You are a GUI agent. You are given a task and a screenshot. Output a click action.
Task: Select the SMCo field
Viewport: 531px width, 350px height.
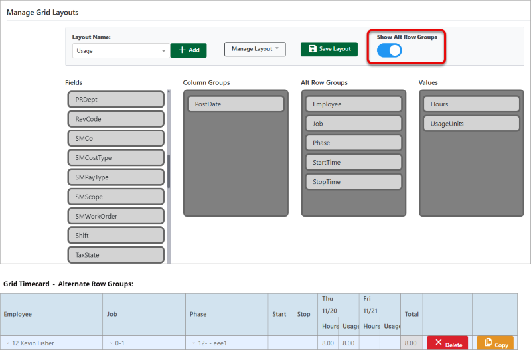click(x=116, y=138)
